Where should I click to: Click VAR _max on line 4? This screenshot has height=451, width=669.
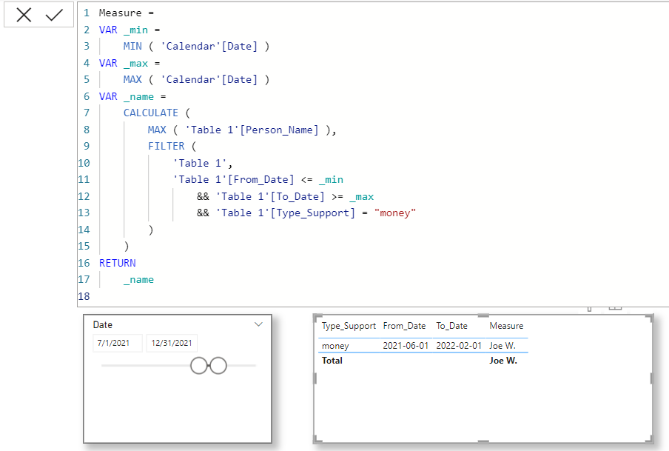coord(124,63)
